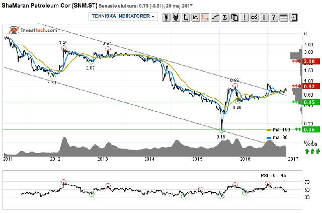Click the zigzag trend line icon
Screen dimensions: 322x213
[x=215, y=18]
